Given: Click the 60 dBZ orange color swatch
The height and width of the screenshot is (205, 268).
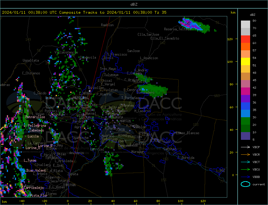Looking at the screenshot, I should click(245, 47).
